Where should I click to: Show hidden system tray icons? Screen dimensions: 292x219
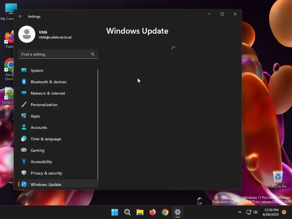coord(240,212)
